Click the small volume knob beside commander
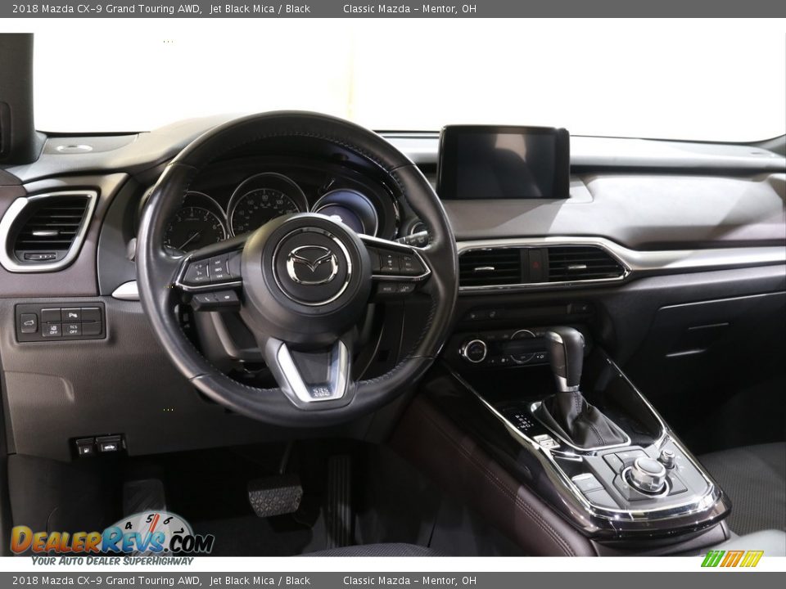The width and height of the screenshot is (786, 589). point(667,456)
